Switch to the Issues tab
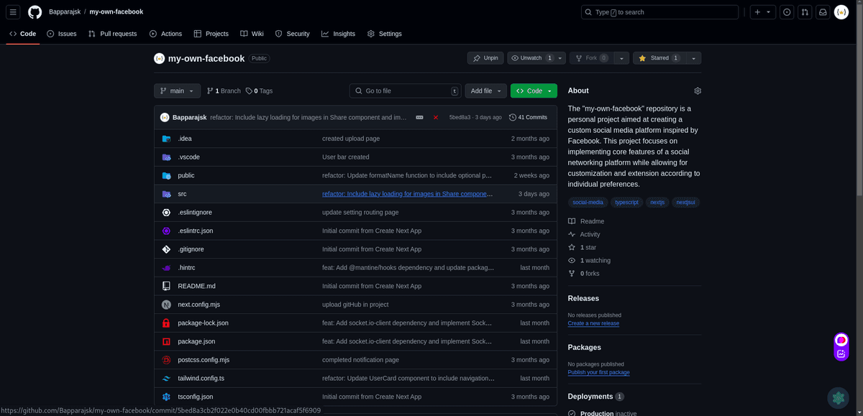Image resolution: width=863 pixels, height=416 pixels. [61, 34]
